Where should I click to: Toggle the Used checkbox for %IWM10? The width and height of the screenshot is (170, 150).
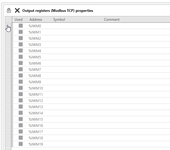point(21,88)
